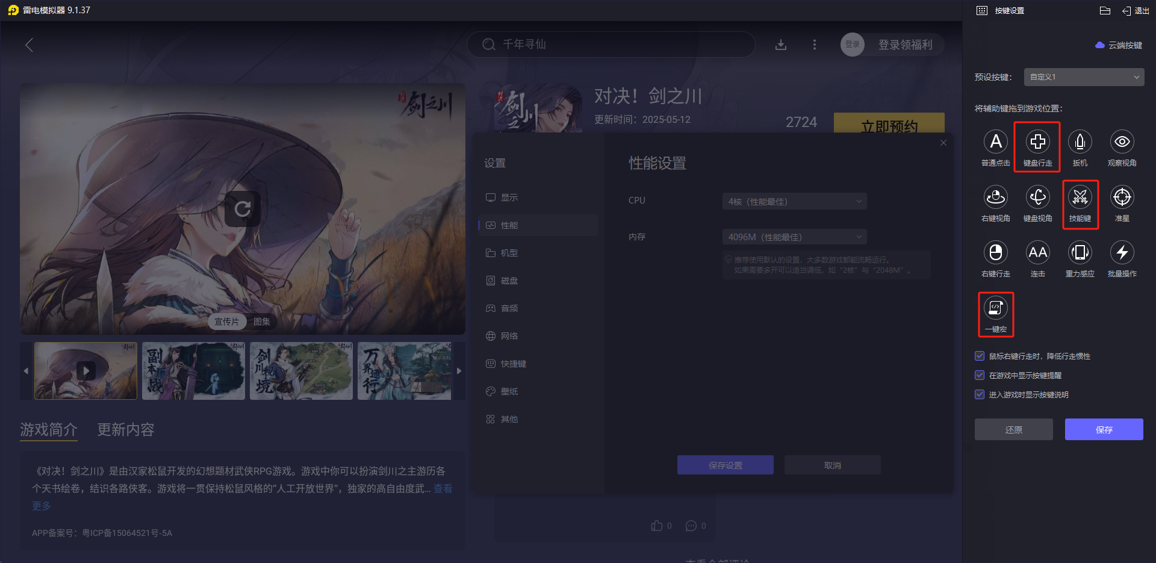Open 网络 settings section
The height and width of the screenshot is (563, 1156).
pos(538,336)
